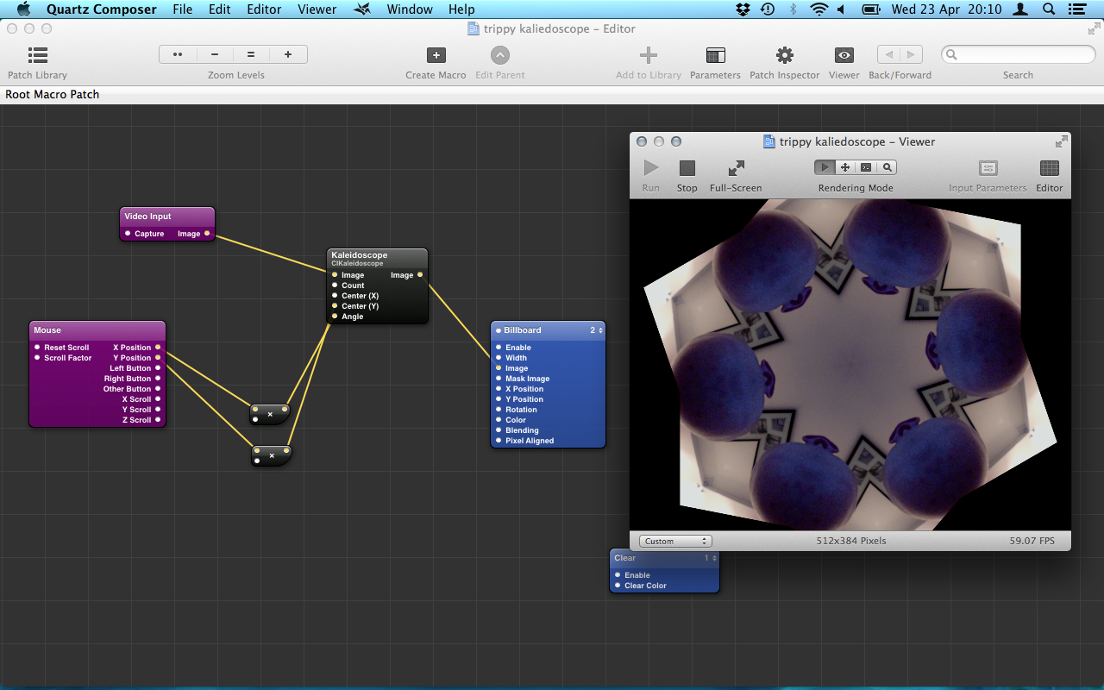Click the toolbar Search field
This screenshot has width=1104, height=690.
tap(1018, 54)
